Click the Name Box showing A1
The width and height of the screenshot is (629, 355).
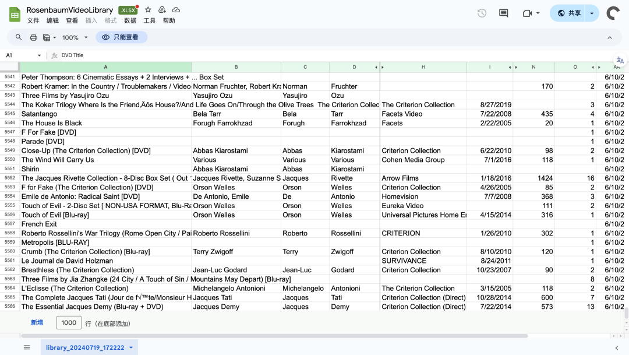point(20,55)
